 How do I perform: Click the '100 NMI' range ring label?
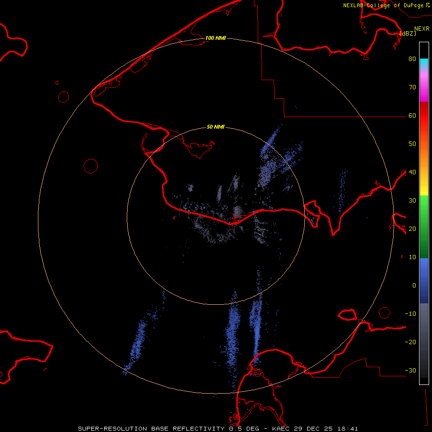click(216, 38)
